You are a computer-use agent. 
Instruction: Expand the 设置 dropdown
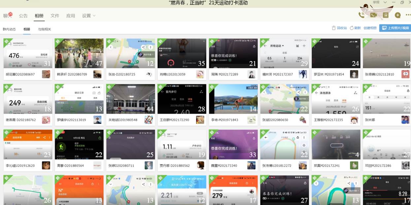[88, 16]
